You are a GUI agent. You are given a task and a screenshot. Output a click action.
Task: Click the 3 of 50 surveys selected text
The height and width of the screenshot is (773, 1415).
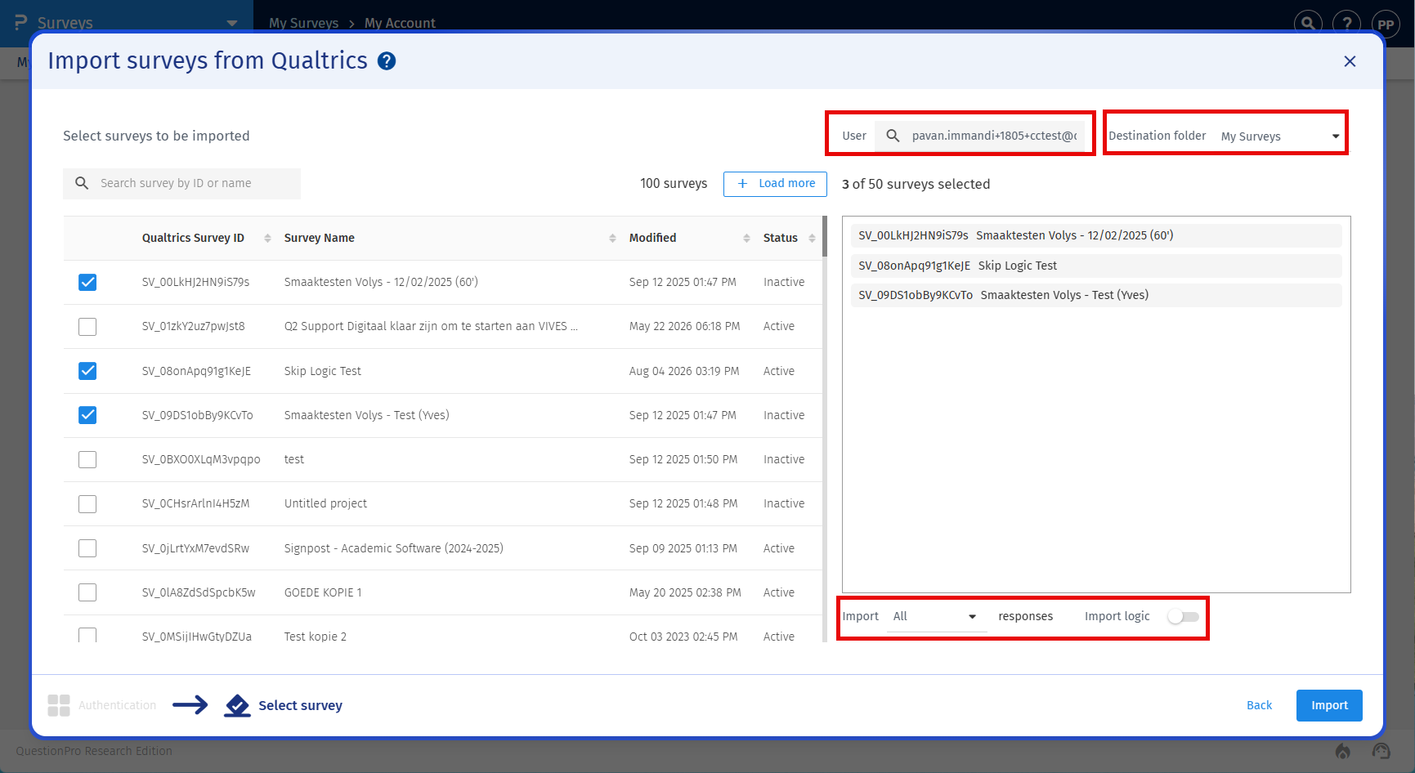click(916, 184)
